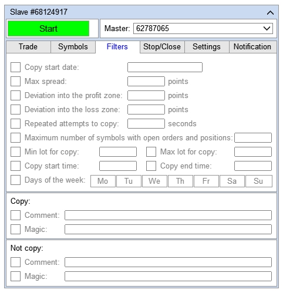The width and height of the screenshot is (283, 293).
Task: Enable Deviation into the profit zone checkbox
Action: (15, 96)
